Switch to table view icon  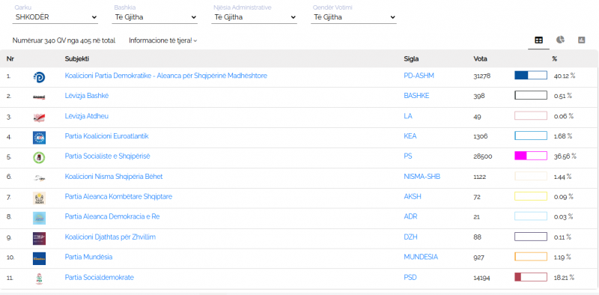(x=538, y=40)
